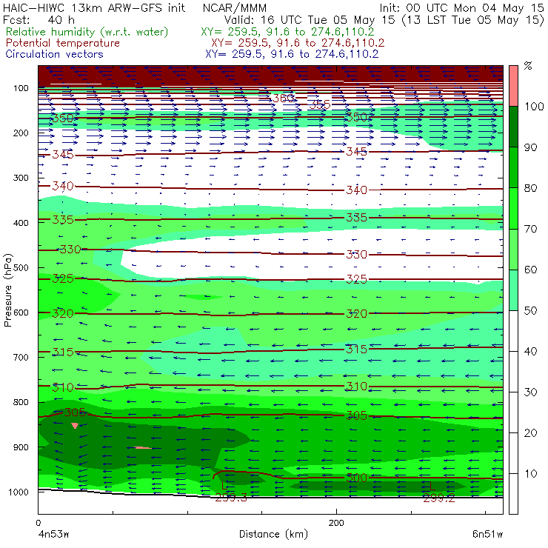Click the '600' pressure axis tick label
Screen dimensions: 548x548
[x=21, y=313]
